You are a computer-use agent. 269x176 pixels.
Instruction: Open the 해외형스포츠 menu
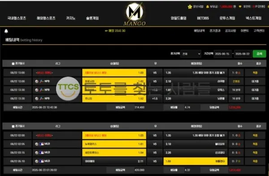point(46,18)
